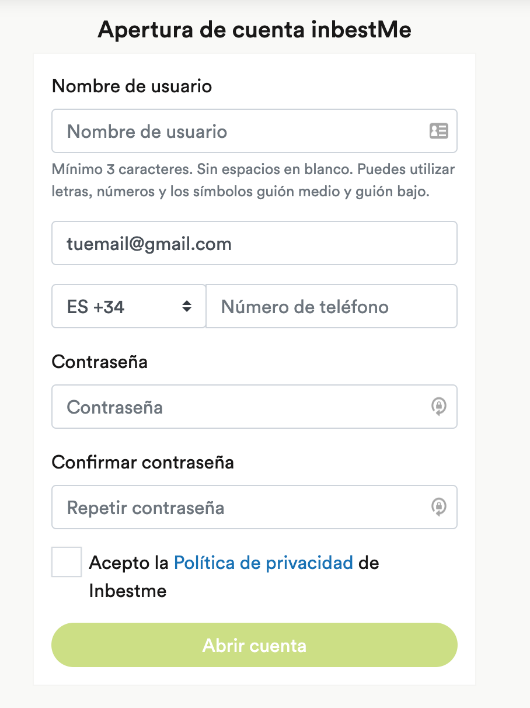Click the lock icon in the Contraseña field

439,406
